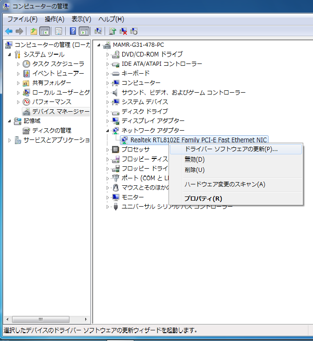Screen dimensions: 313x341
Task: Open the 操作(A) menu
Action: coord(54,19)
